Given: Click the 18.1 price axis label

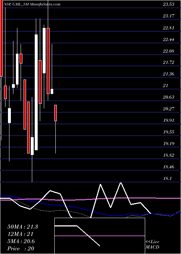Looking at the screenshot, I should pos(167,179).
